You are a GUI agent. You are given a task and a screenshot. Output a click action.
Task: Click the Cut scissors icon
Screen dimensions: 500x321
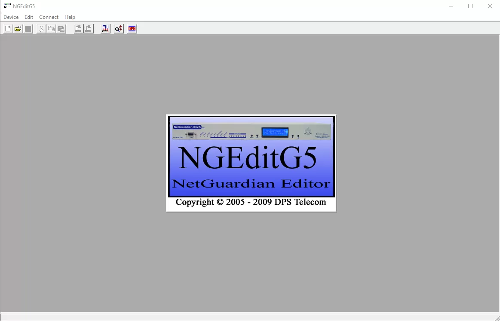click(41, 29)
